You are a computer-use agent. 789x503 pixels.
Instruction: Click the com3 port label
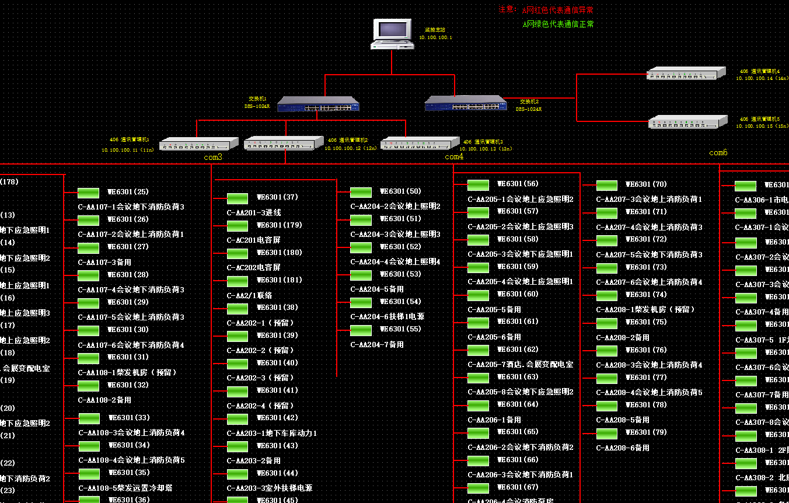pyautogui.click(x=213, y=157)
